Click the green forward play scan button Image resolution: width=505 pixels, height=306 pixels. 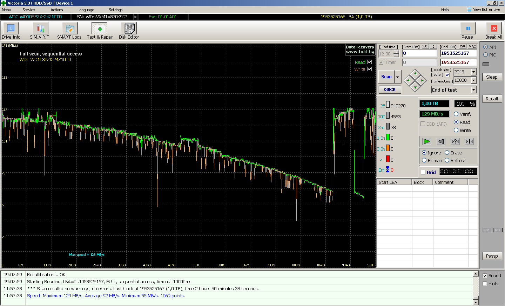pyautogui.click(x=426, y=141)
